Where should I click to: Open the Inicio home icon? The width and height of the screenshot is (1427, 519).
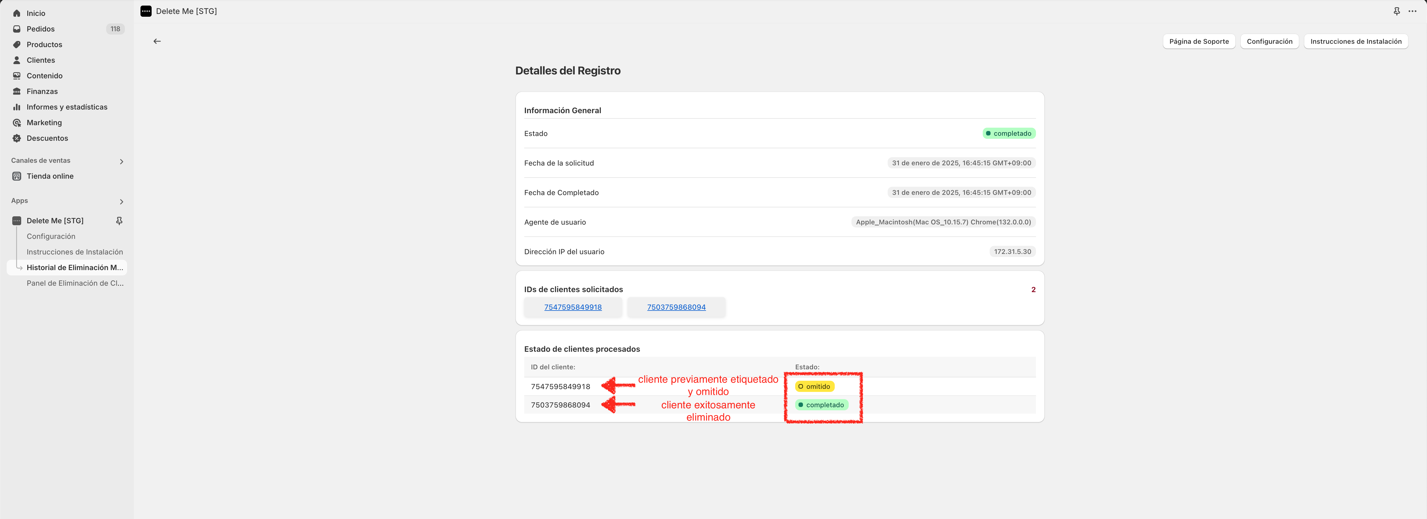17,13
